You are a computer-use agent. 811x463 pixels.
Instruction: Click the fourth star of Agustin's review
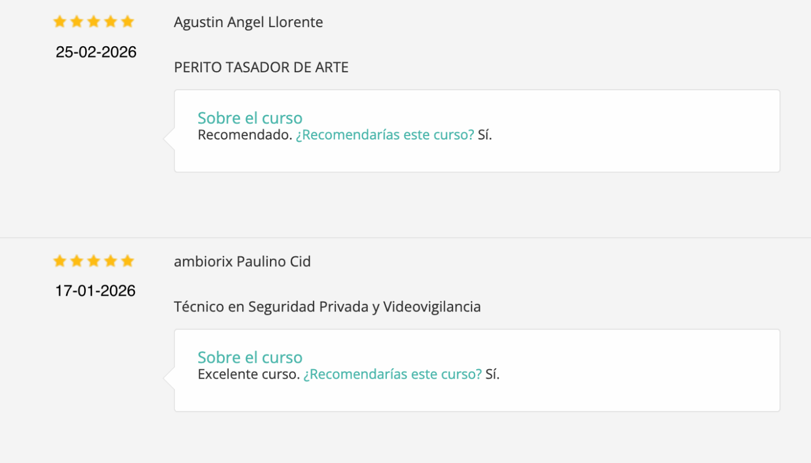tap(110, 21)
